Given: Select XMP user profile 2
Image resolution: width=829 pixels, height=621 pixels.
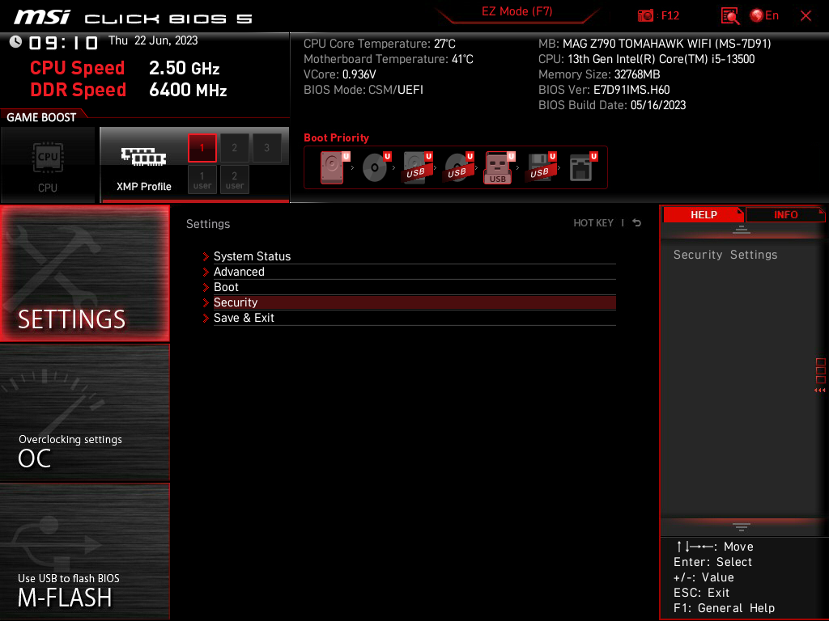Looking at the screenshot, I should pyautogui.click(x=234, y=180).
